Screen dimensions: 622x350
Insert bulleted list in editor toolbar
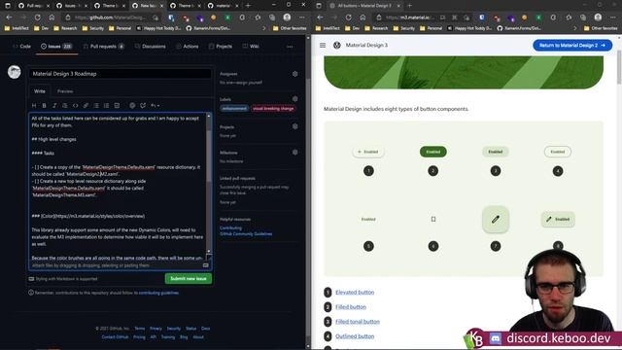pyautogui.click(x=96, y=106)
